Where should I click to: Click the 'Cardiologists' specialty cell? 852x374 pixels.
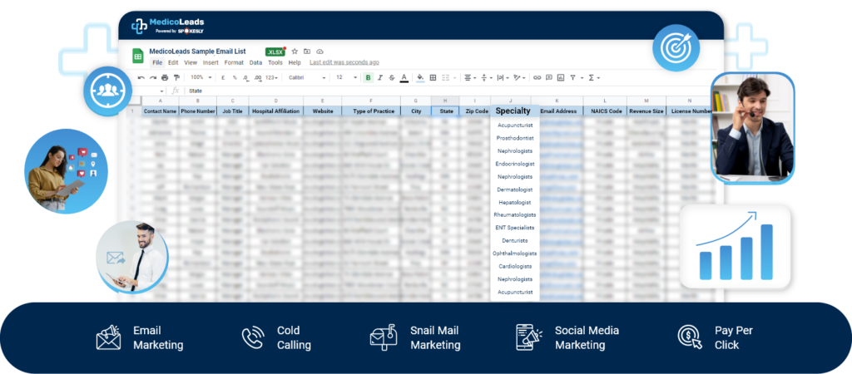[514, 266]
